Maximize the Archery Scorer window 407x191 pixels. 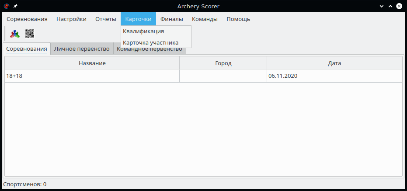[389, 6]
